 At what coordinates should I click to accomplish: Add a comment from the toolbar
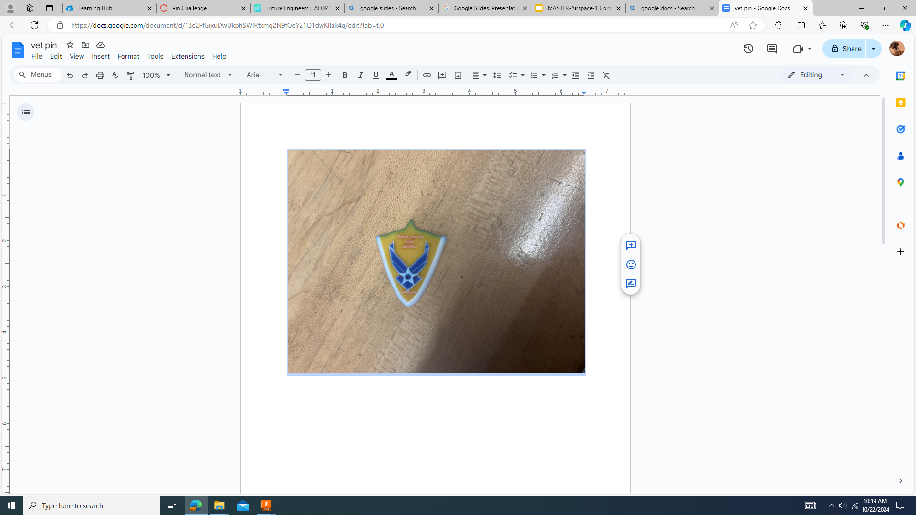coord(442,75)
